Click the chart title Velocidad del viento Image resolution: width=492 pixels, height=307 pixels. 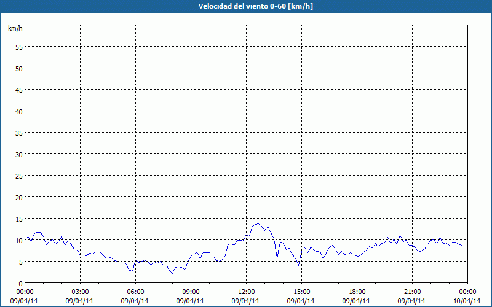click(x=246, y=6)
